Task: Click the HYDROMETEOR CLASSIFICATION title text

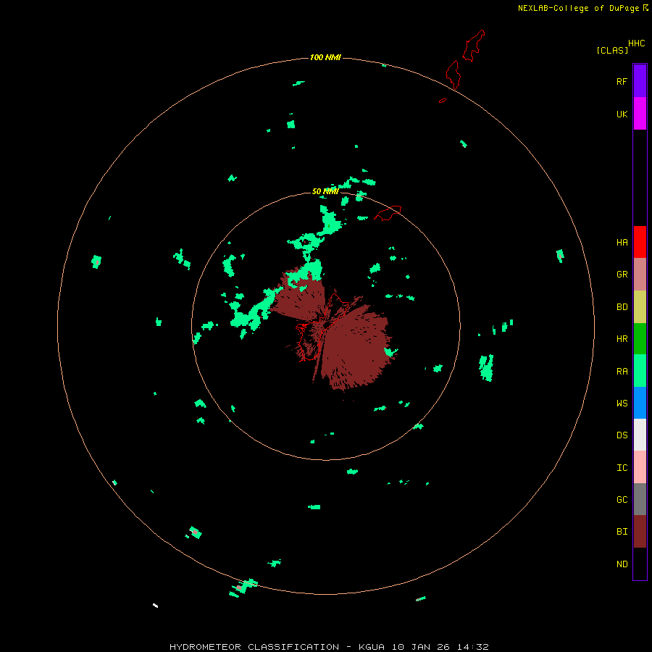Action: coord(254,647)
